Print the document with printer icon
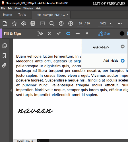 pos(33,23)
